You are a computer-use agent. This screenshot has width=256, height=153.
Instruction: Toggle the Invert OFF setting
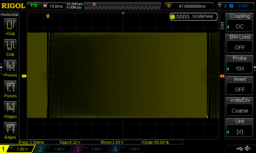240,85
